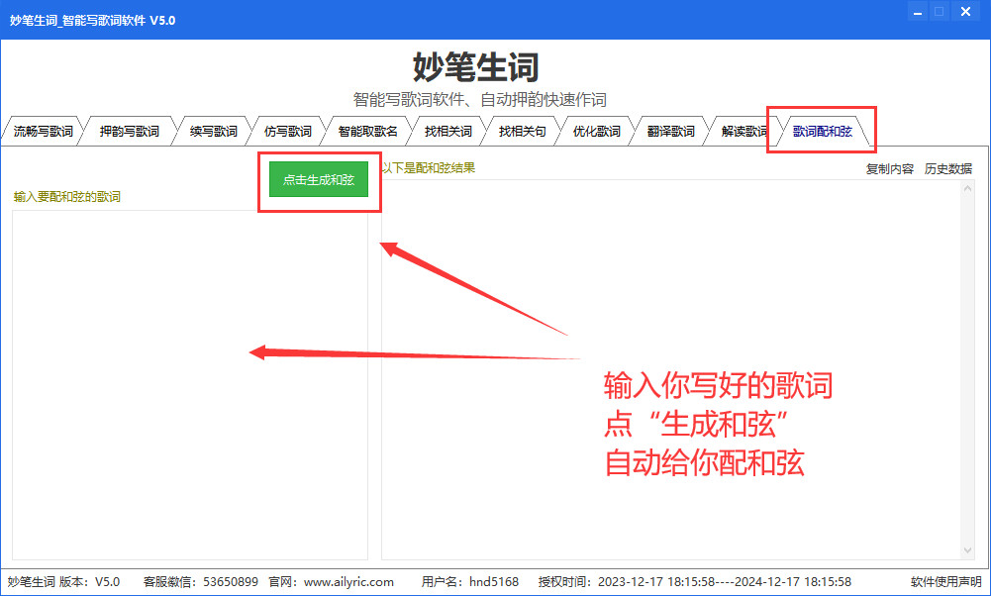
Task: Click the results scrollbar up arrow
Action: click(967, 188)
